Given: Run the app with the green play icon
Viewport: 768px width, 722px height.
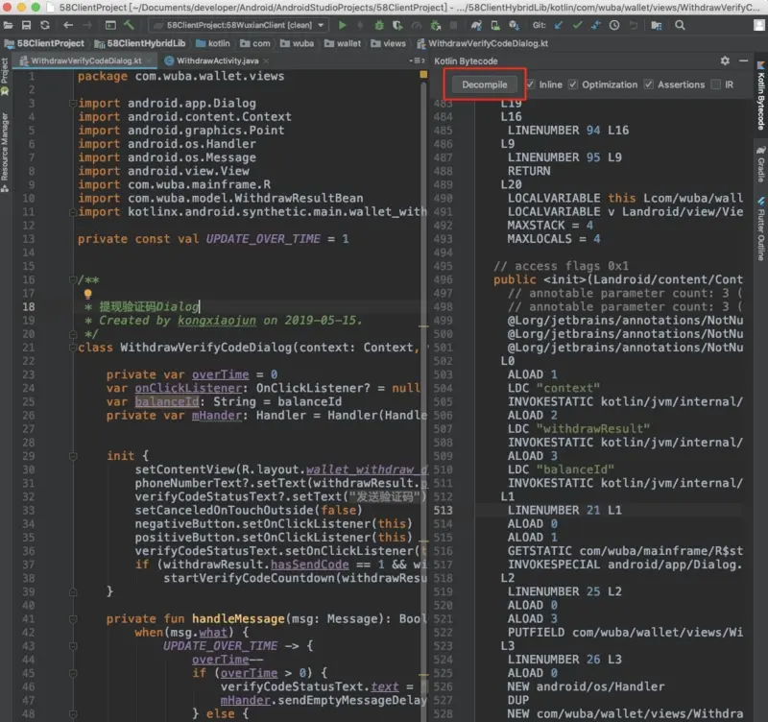Looking at the screenshot, I should click(343, 25).
